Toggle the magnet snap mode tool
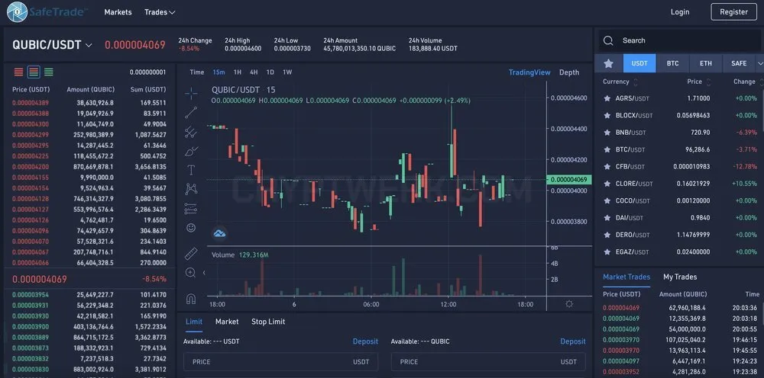Viewport: 764px width, 378px height. click(x=191, y=298)
